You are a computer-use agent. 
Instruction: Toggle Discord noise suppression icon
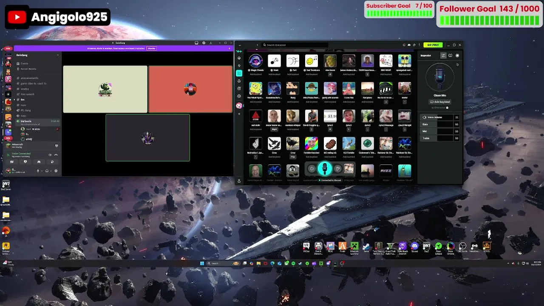coord(50,155)
